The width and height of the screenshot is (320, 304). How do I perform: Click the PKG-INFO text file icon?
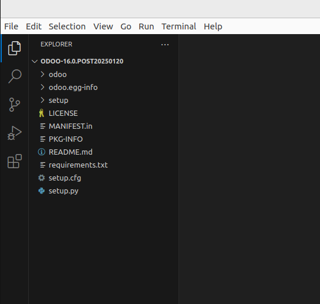[x=43, y=139]
